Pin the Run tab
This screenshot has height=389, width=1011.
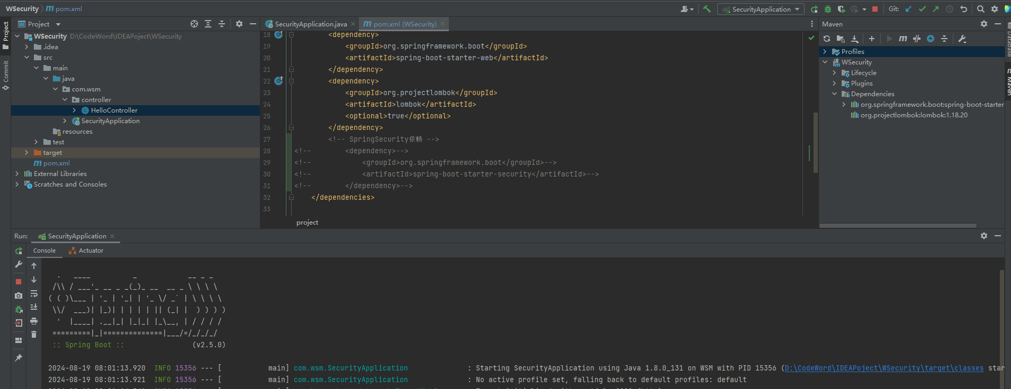tap(19, 358)
